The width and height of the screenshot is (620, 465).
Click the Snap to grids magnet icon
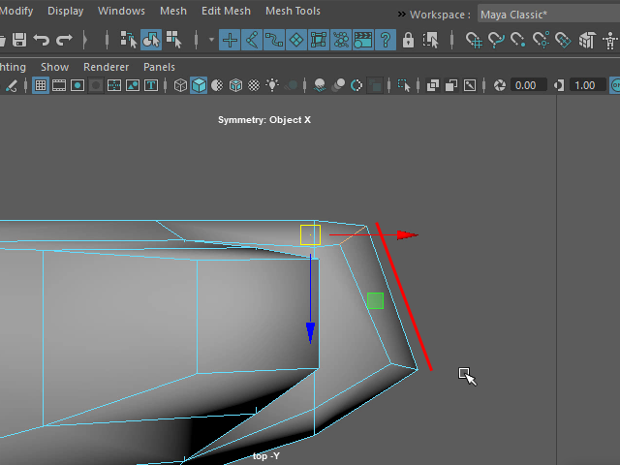pos(474,40)
